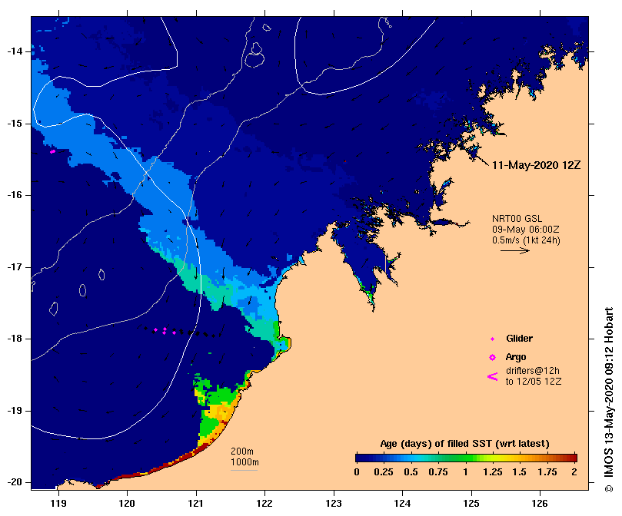Click the 09-May 06:00Z timestamp
This screenshot has width=622, height=516.
coord(526,230)
